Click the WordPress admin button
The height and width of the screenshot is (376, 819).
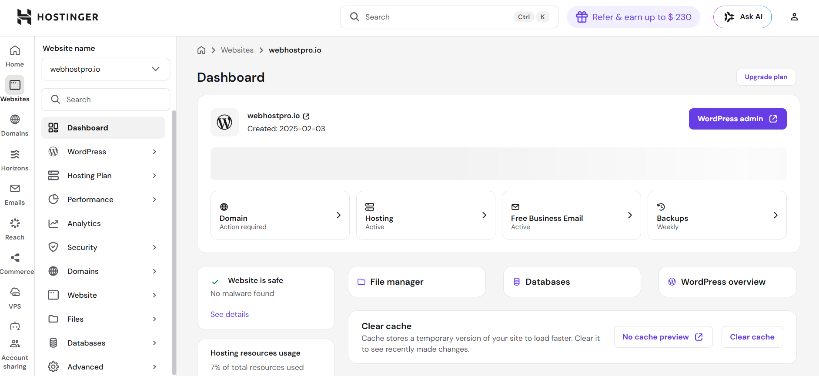(738, 119)
